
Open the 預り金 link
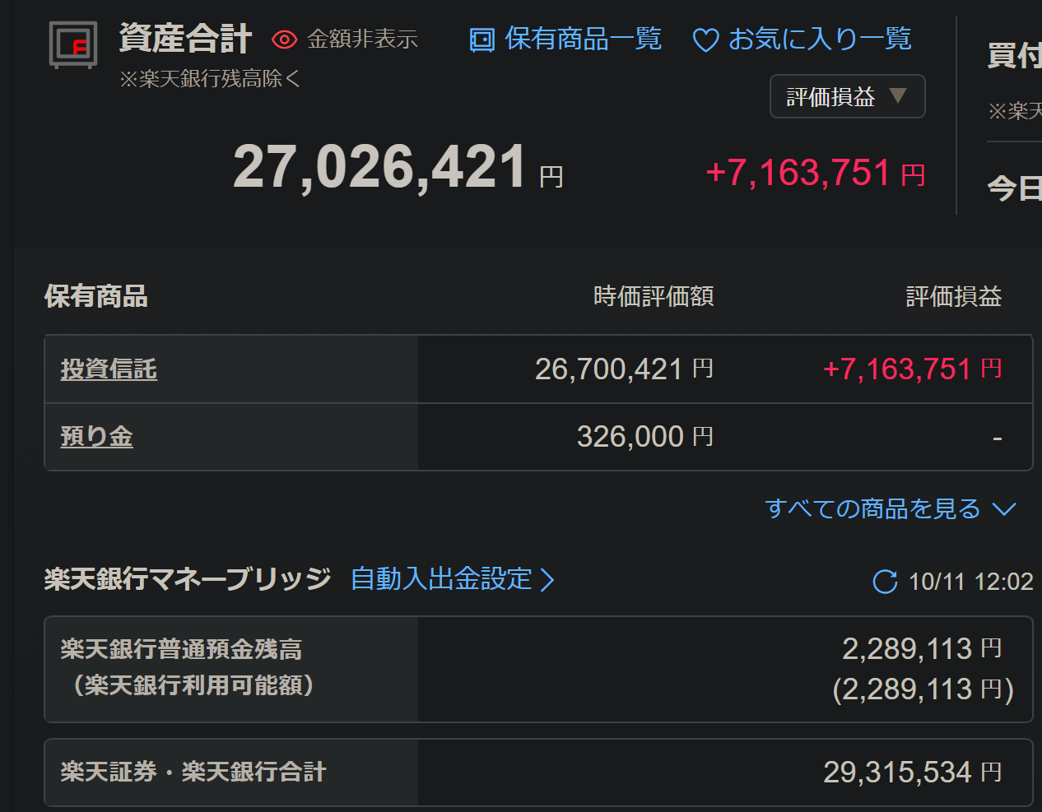[x=96, y=437]
